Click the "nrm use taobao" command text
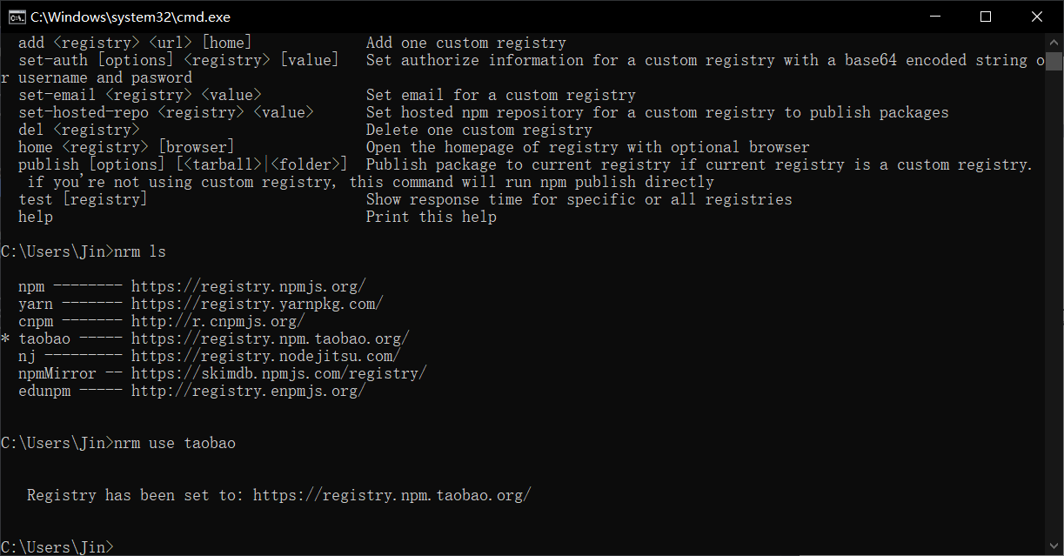 tap(174, 443)
